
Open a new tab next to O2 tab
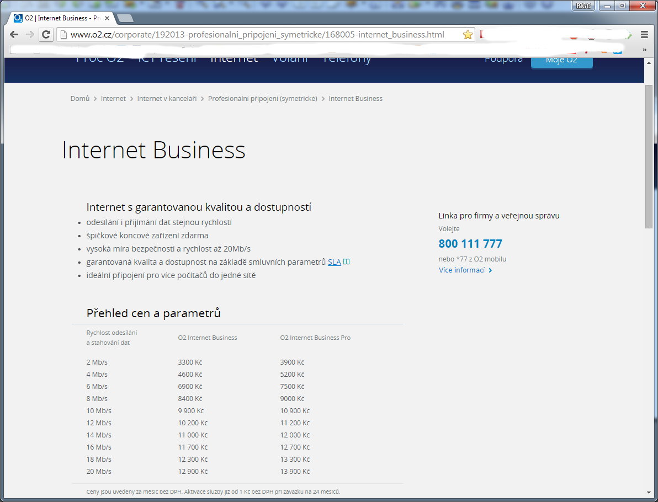point(125,18)
